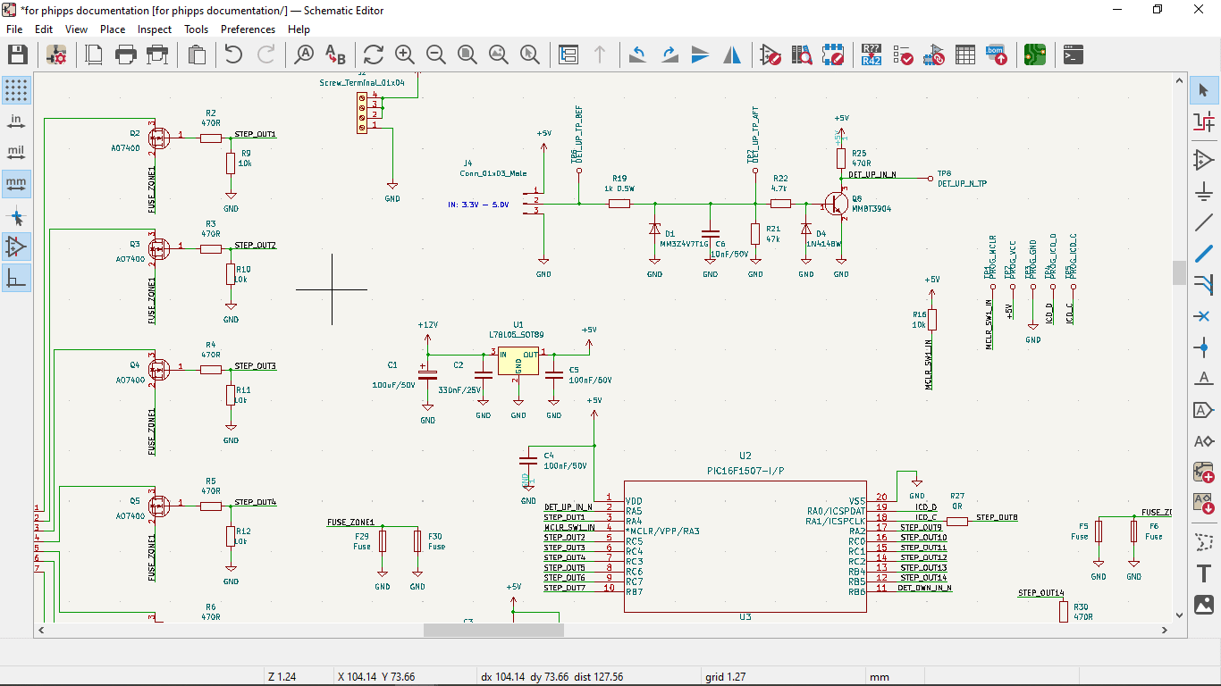
Task: Open the Preferences menu
Action: click(248, 29)
